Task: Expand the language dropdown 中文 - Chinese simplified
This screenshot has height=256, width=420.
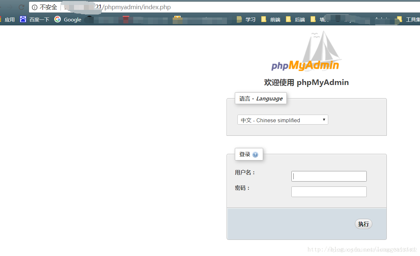Action: coord(283,120)
